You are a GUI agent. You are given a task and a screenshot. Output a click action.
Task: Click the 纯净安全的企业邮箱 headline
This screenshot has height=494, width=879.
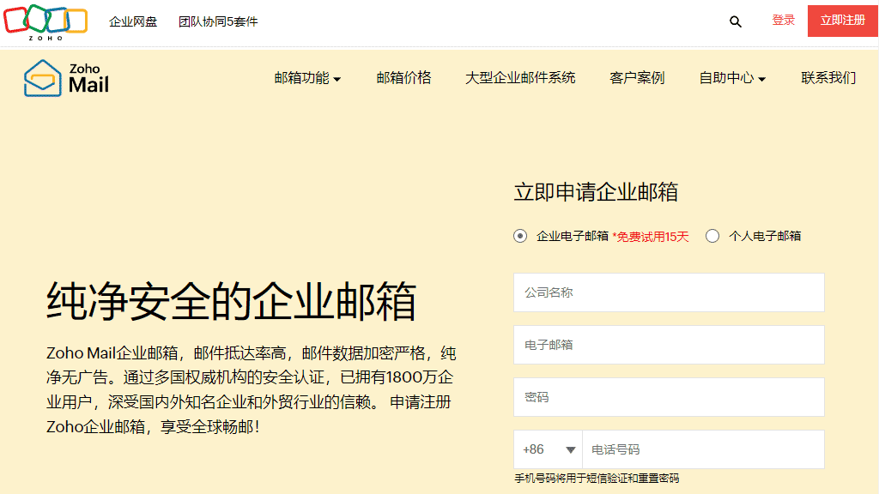click(232, 301)
